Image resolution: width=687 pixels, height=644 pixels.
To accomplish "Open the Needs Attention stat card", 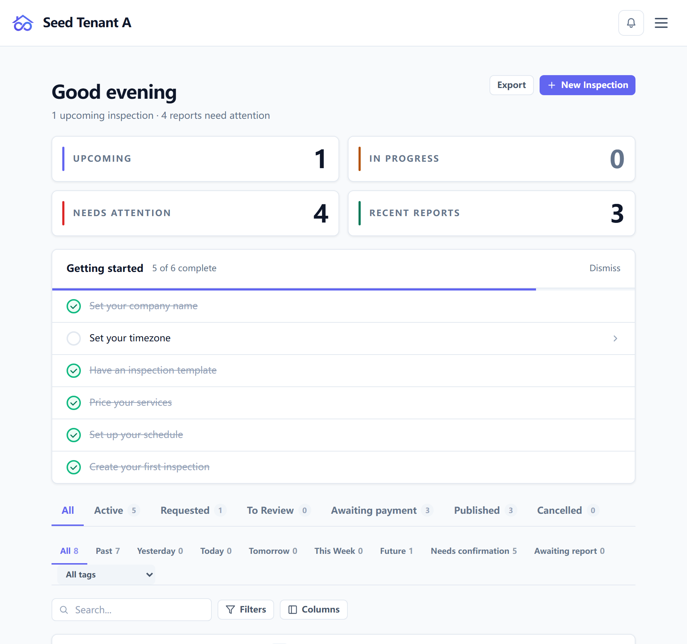I will pos(195,213).
